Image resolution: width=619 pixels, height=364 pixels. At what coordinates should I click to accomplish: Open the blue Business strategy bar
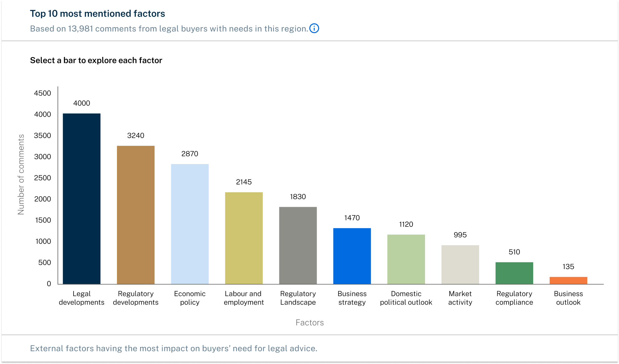(x=352, y=256)
